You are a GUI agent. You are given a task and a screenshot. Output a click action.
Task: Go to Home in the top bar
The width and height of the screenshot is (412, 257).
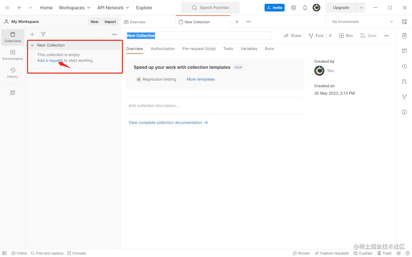coord(46,8)
